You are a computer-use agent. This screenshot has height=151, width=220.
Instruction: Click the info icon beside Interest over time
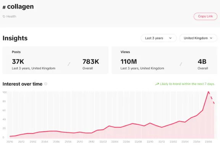coord(45,84)
